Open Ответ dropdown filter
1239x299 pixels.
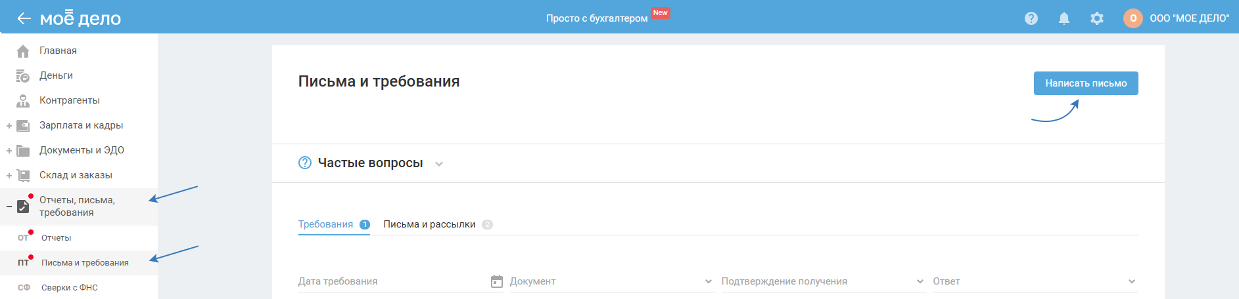pos(1035,281)
